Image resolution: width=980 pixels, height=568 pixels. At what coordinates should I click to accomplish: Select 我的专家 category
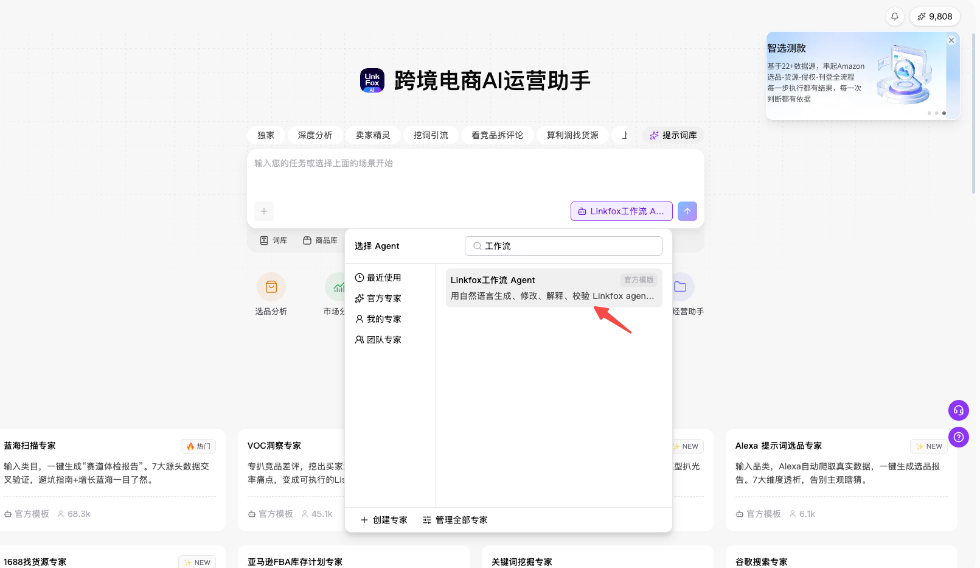(x=378, y=319)
